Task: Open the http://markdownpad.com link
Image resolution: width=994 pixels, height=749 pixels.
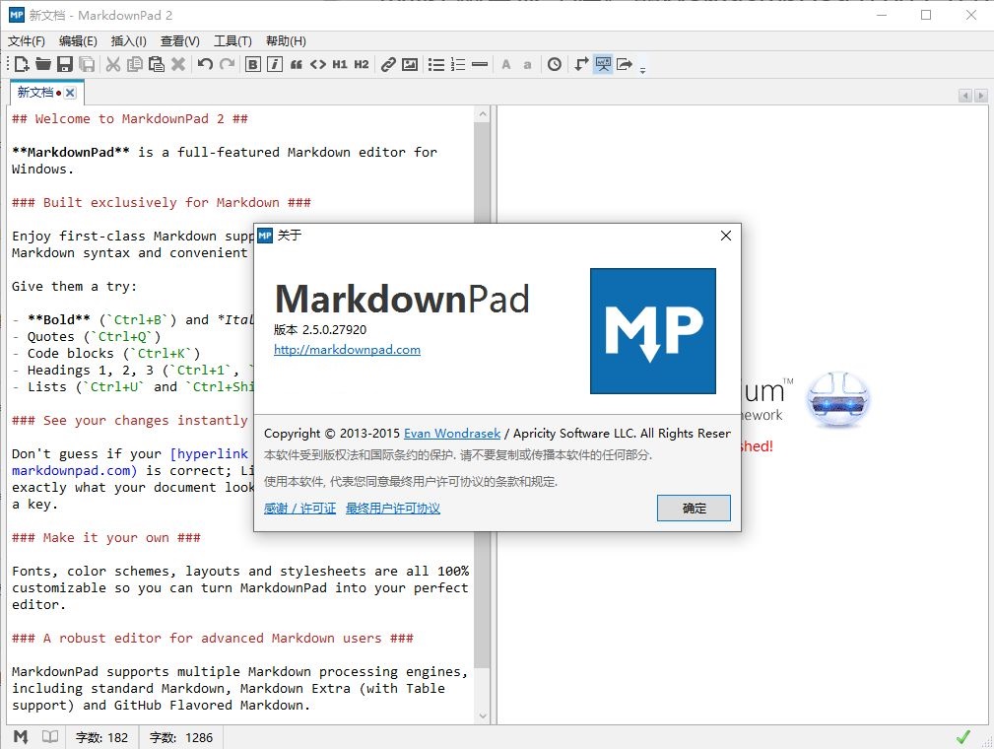Action: (x=347, y=350)
